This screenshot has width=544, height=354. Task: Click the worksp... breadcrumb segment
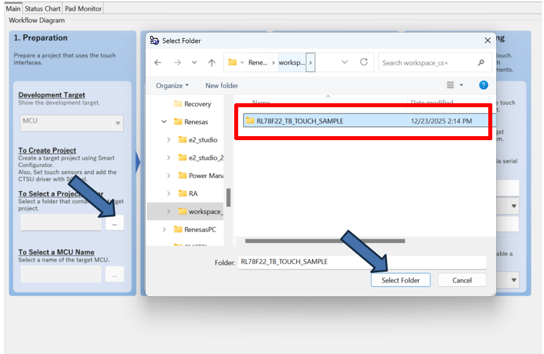tap(292, 63)
